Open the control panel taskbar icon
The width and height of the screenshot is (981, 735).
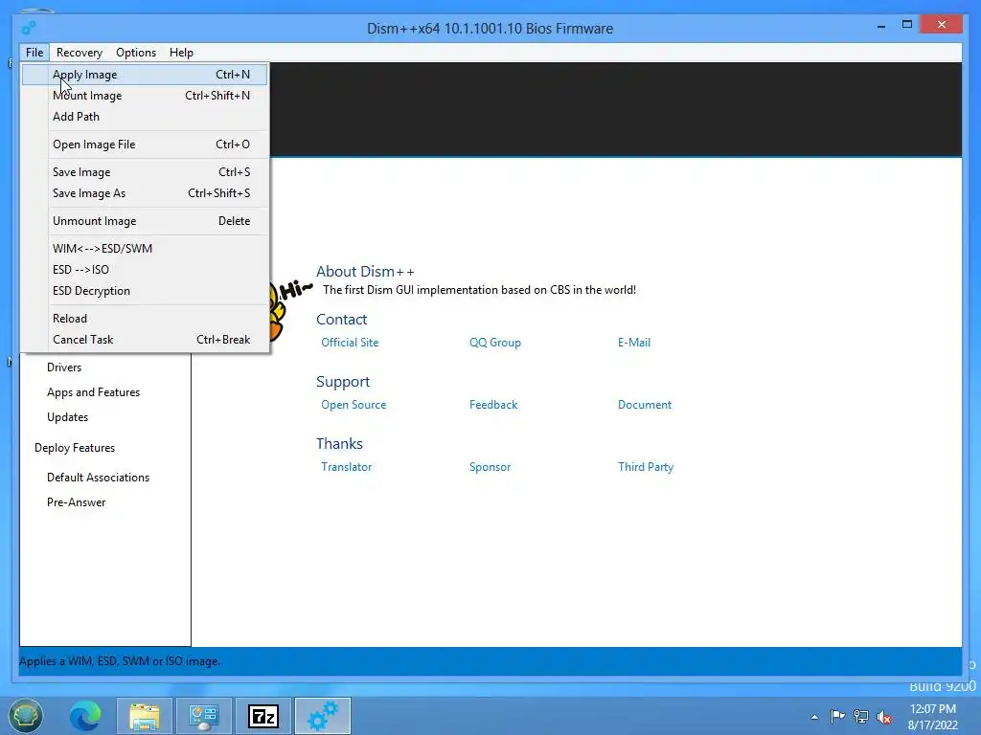point(204,716)
